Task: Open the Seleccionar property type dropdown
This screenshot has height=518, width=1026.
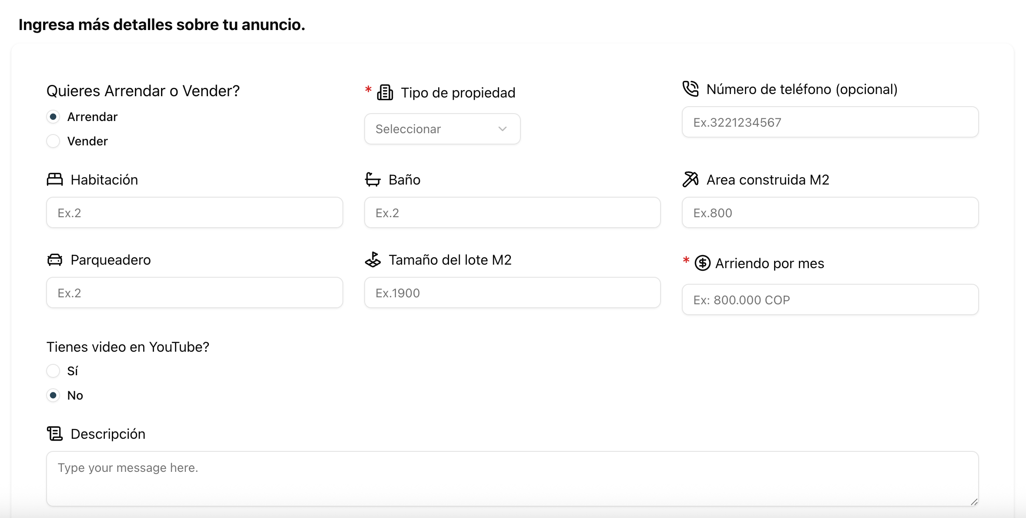Action: click(x=442, y=129)
